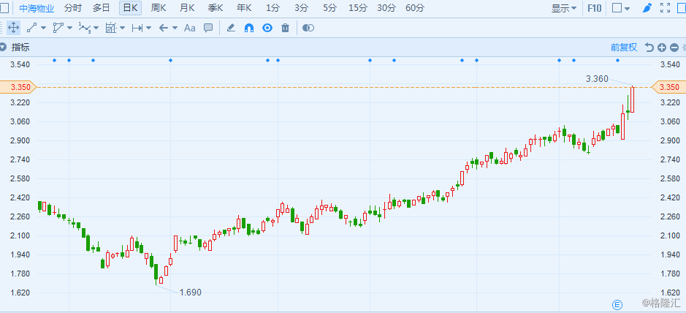Toggle drawings visibility eye icon
Viewport: 686px width, 313px height.
[x=267, y=28]
